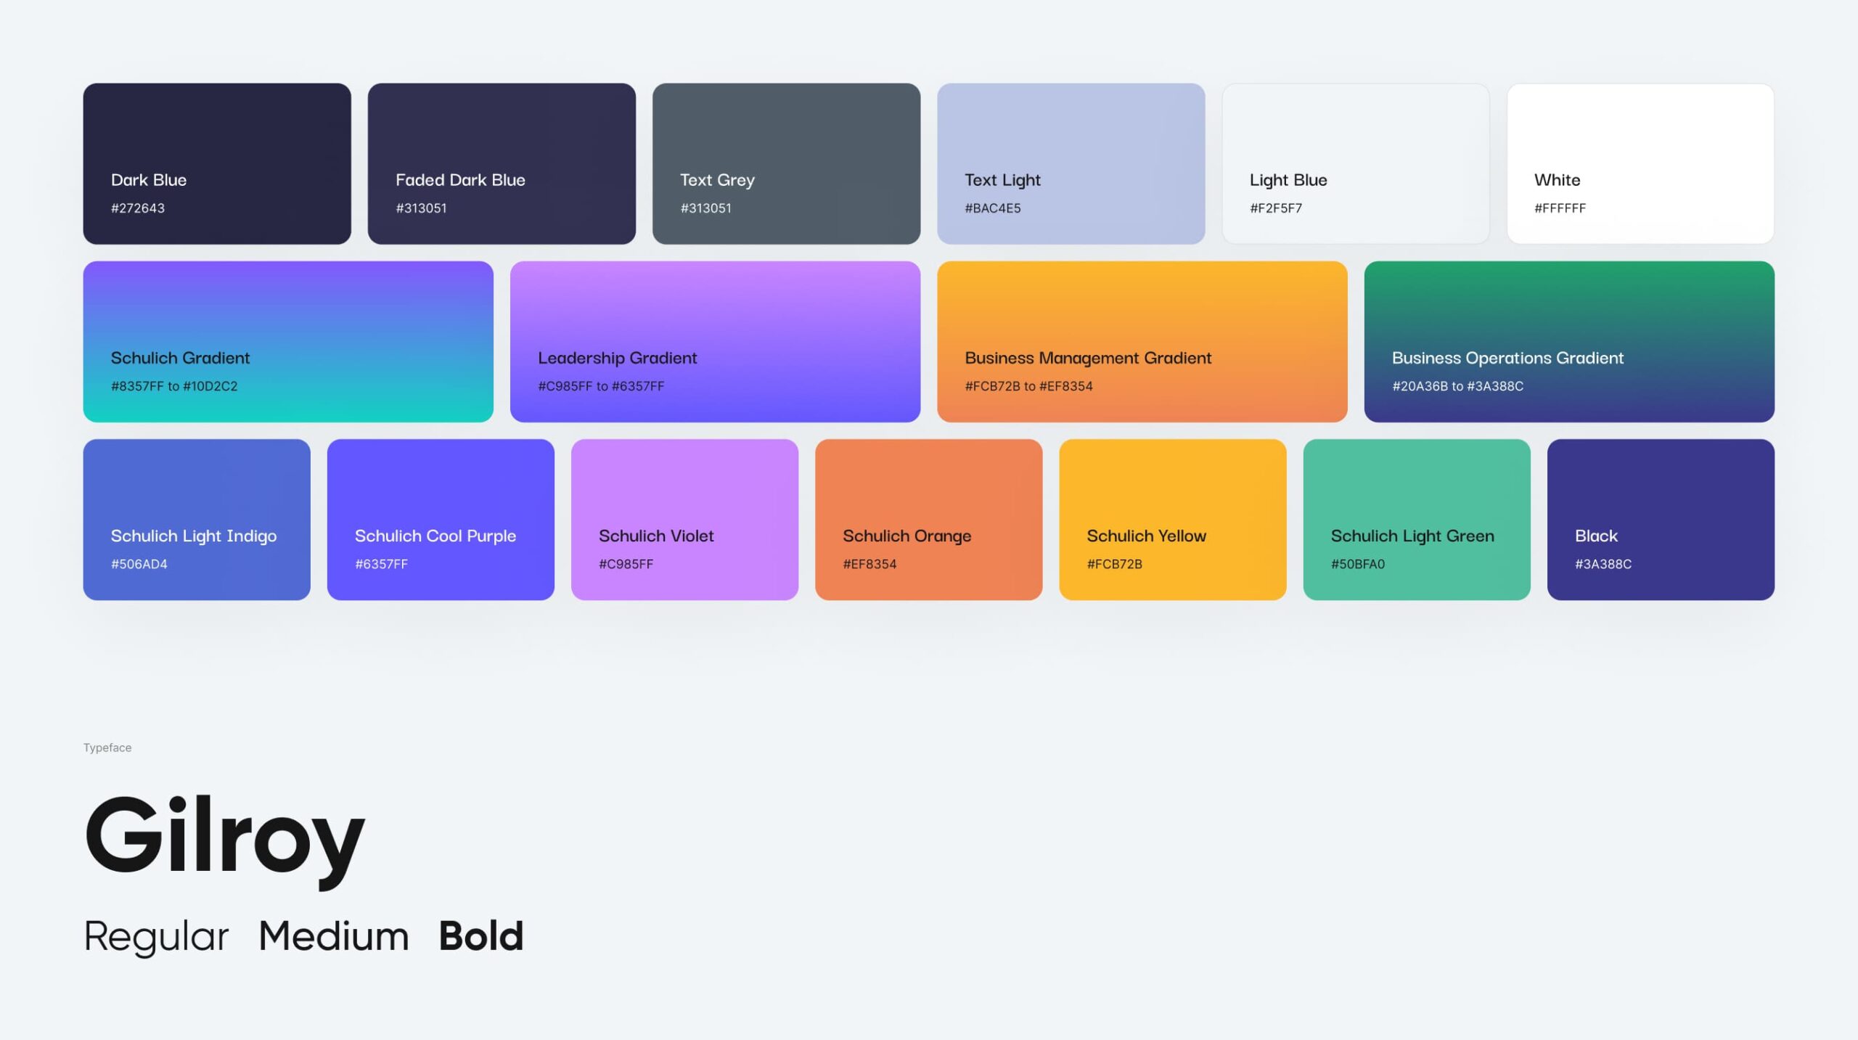Click the Typeface section label
The height and width of the screenshot is (1040, 1858).
pos(107,748)
